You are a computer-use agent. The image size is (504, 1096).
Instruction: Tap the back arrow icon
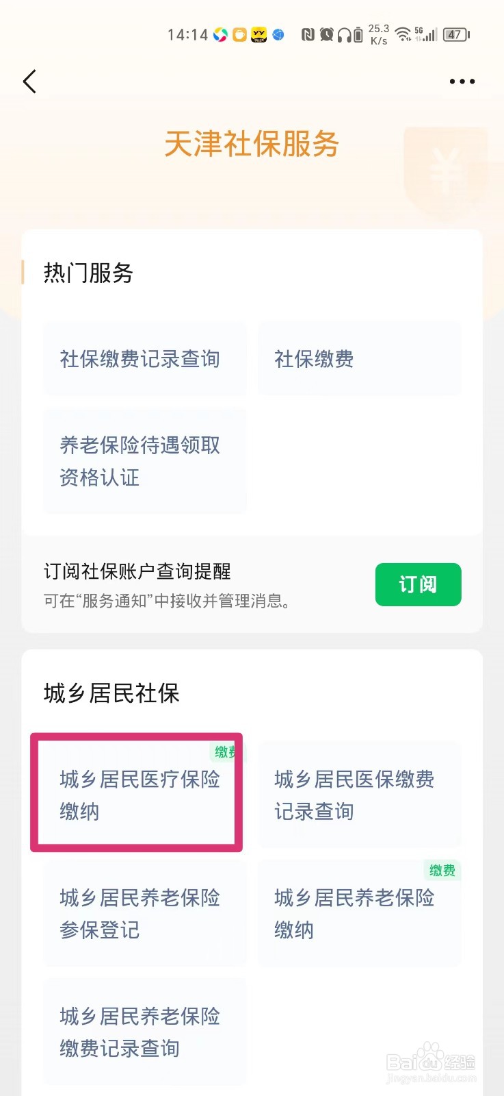coord(29,82)
